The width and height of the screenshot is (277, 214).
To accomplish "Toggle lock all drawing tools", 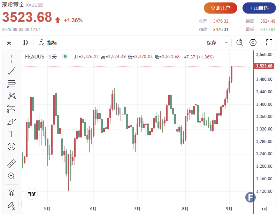I will pyautogui.click(x=11, y=205).
